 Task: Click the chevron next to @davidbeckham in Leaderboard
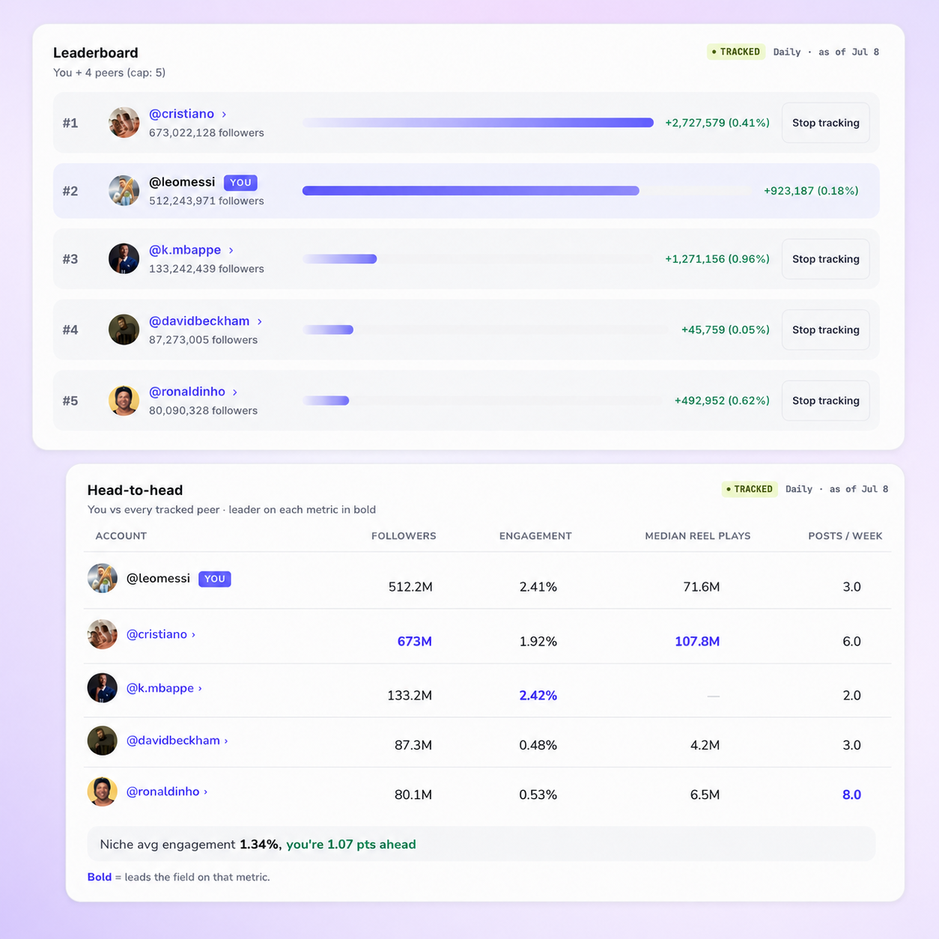(260, 322)
